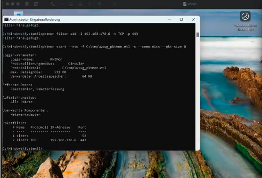The height and width of the screenshot is (178, 262).
Task: Click the 'Protokoll' column header
Action: (x=39, y=127)
